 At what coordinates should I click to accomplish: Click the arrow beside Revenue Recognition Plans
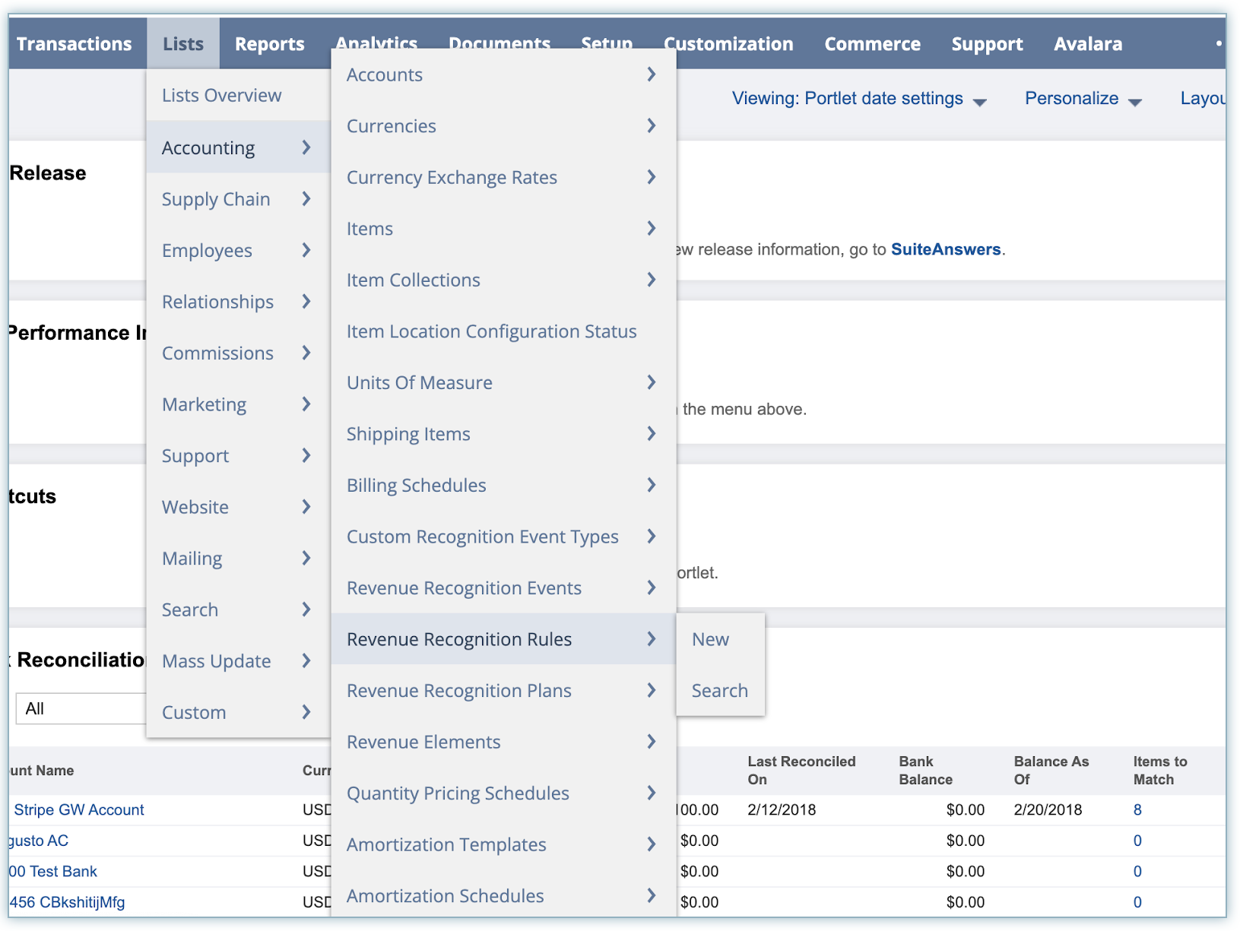click(651, 690)
